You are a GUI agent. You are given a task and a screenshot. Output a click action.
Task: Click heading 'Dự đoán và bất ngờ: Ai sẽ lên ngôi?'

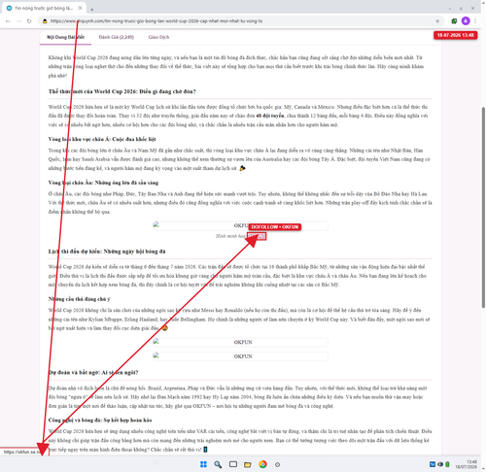pos(93,373)
